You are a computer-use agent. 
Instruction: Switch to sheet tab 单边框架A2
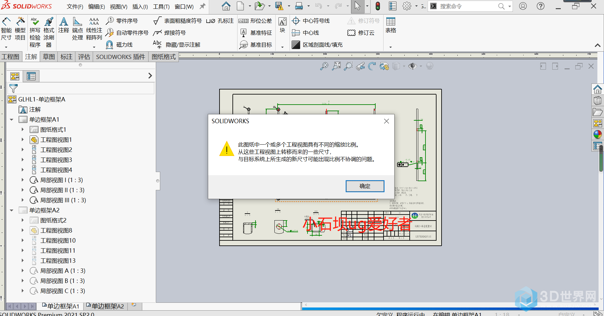click(106, 306)
